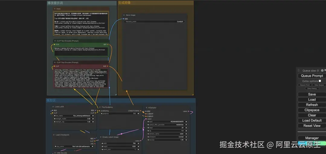The height and width of the screenshot is (154, 326).
Task: Increase cfg value with right arrow
Action: pos(186,131)
